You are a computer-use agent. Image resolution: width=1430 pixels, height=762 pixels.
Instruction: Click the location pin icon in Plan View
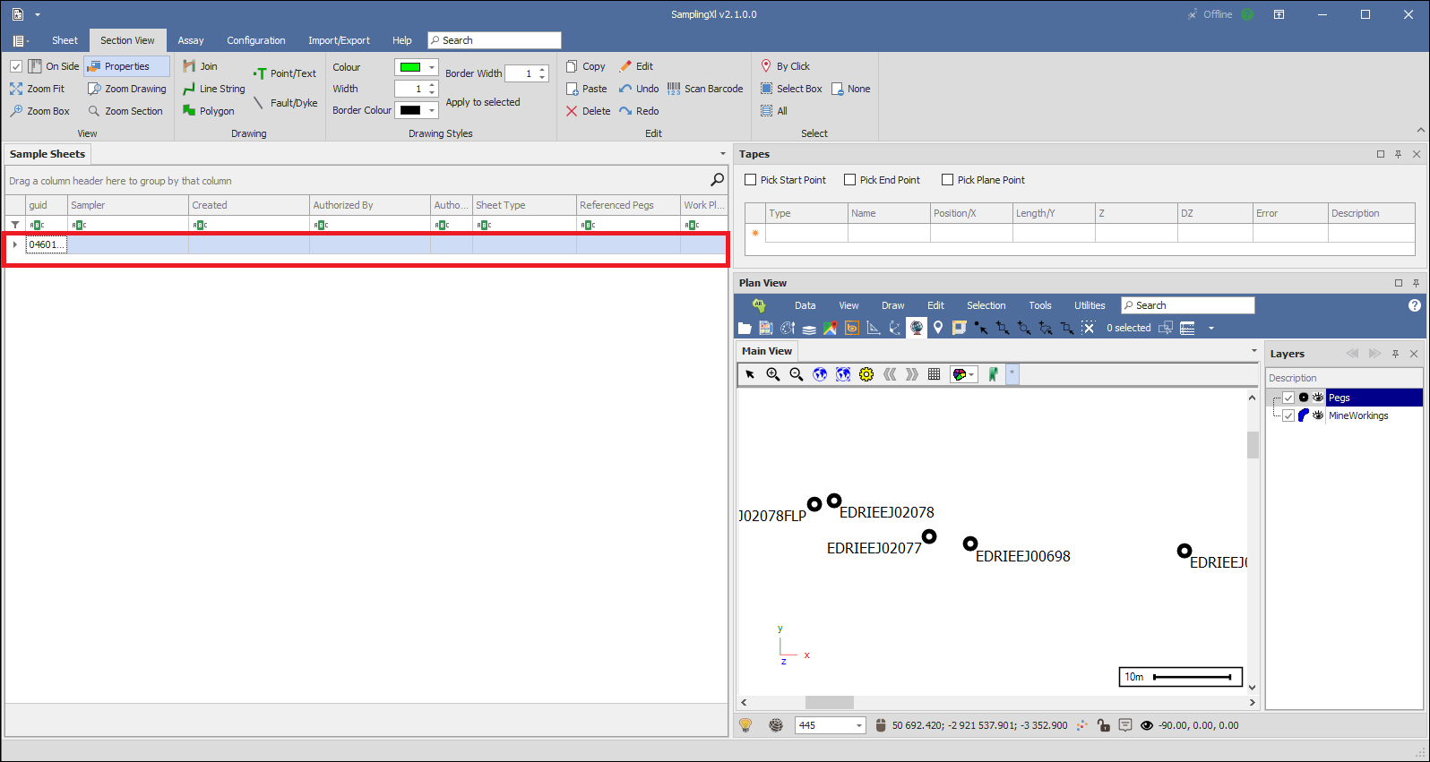coord(938,328)
